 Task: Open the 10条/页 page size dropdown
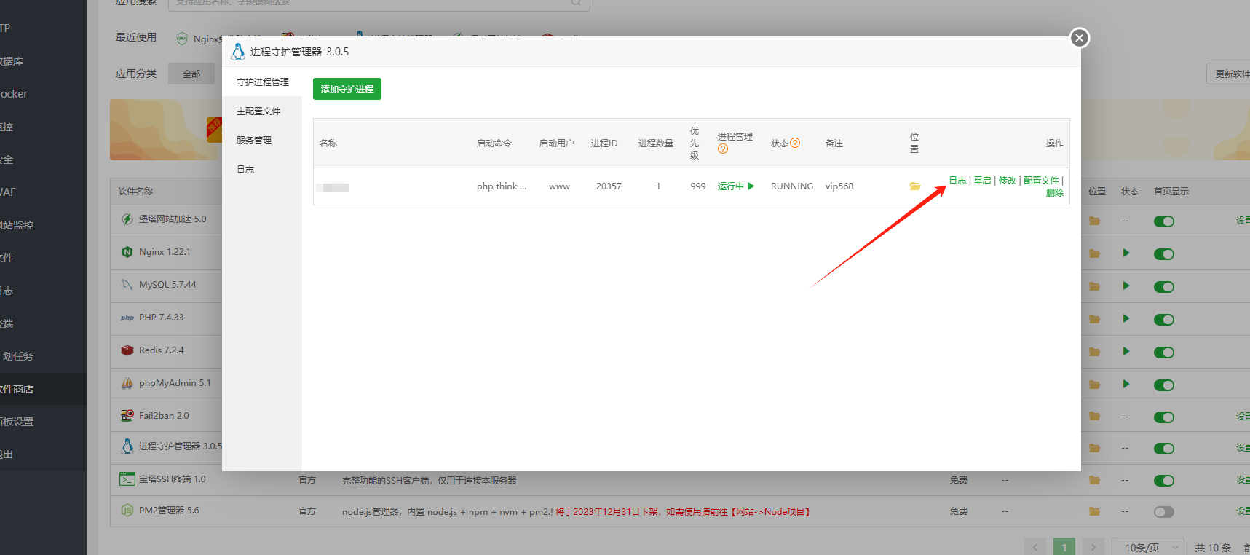click(1148, 547)
